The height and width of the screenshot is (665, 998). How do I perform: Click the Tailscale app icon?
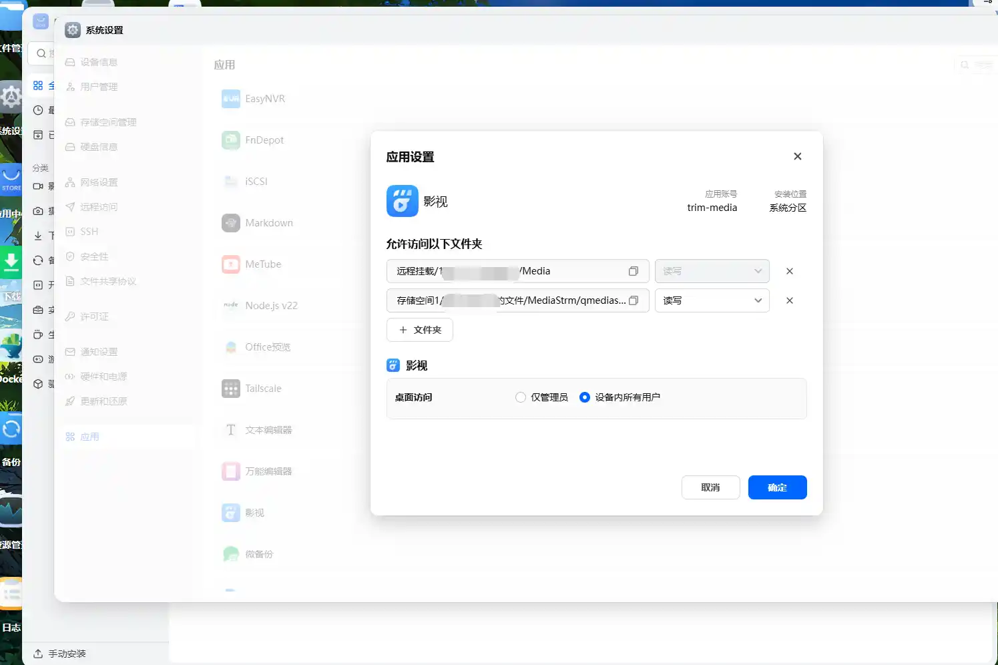coord(230,388)
